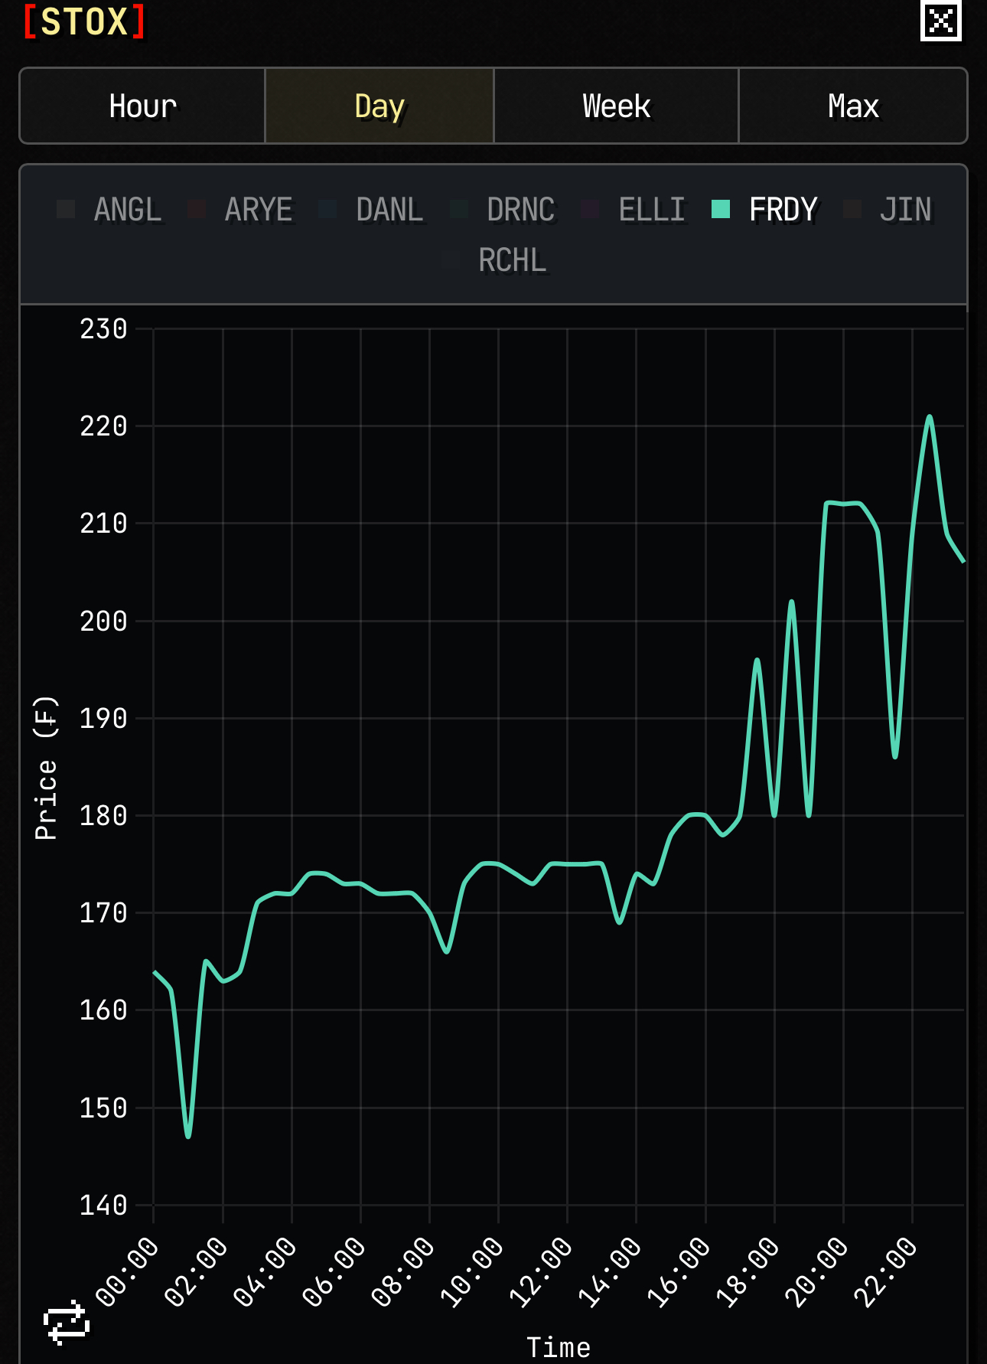Select the Day time range tab
987x1364 pixels.
(x=379, y=106)
